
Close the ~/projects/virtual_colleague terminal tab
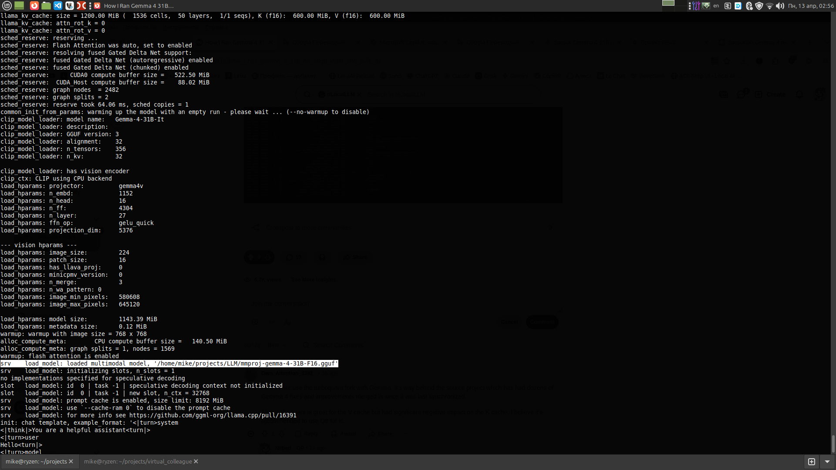click(x=196, y=461)
